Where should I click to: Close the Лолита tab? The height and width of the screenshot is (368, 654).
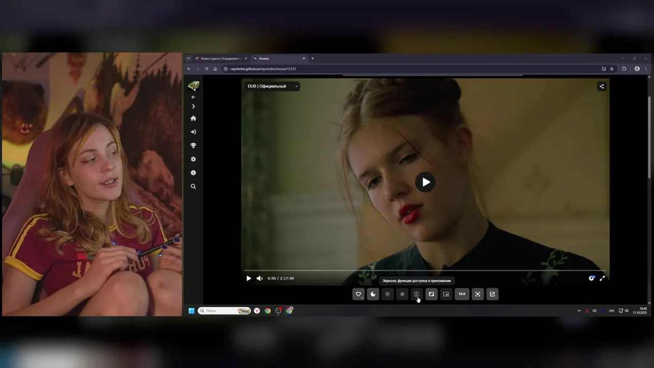pyautogui.click(x=304, y=58)
